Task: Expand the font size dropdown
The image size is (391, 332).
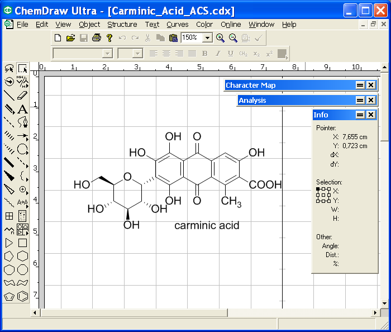Action: pyautogui.click(x=137, y=54)
